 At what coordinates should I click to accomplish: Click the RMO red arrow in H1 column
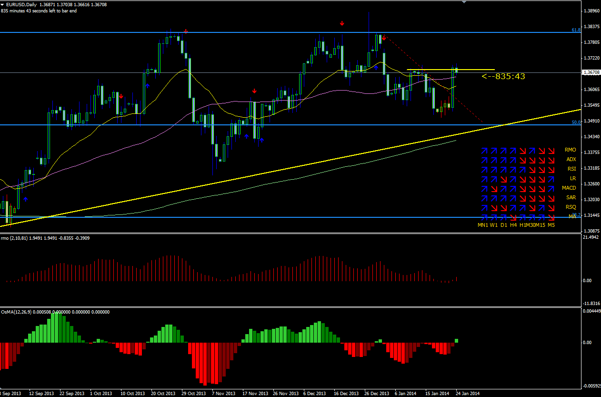[522, 151]
